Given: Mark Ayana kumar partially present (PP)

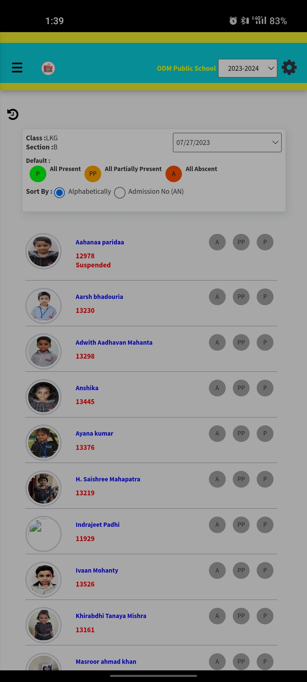Looking at the screenshot, I should [241, 434].
